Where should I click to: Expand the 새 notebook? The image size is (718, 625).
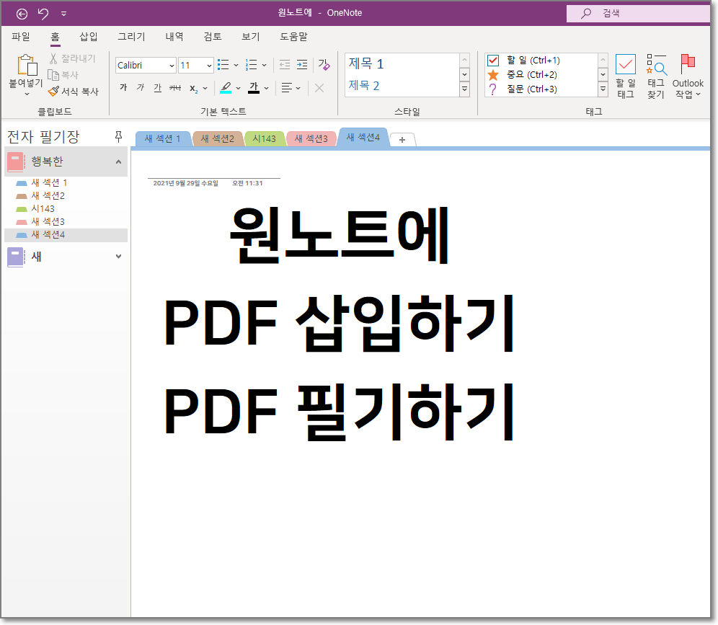[119, 257]
